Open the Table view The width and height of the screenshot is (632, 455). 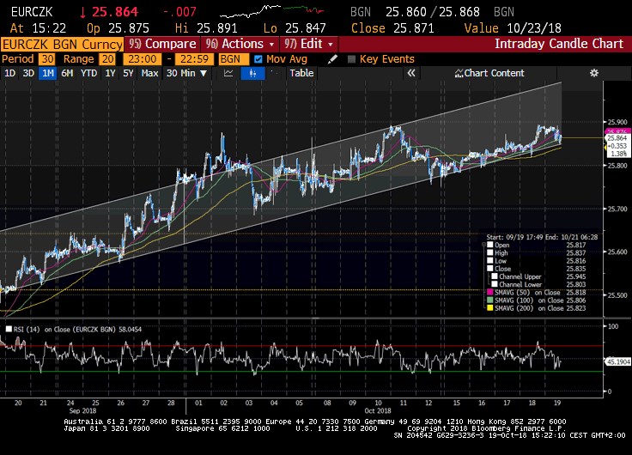(301, 73)
